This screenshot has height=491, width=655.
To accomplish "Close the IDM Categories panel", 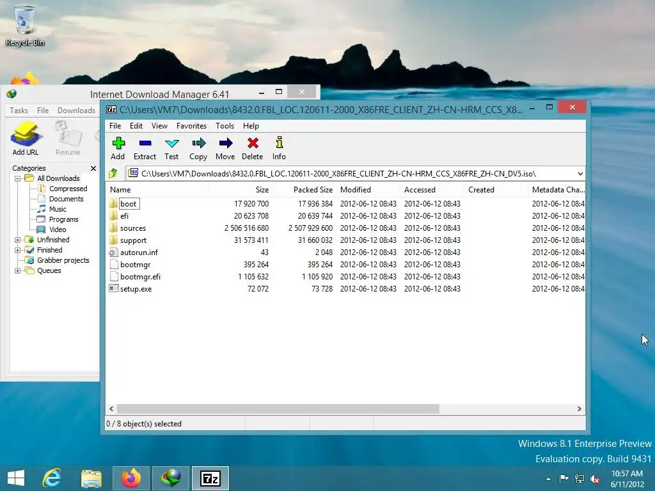I will point(93,168).
